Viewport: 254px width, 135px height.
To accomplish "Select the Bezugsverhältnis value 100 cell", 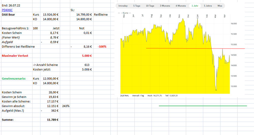I will [35, 28].
